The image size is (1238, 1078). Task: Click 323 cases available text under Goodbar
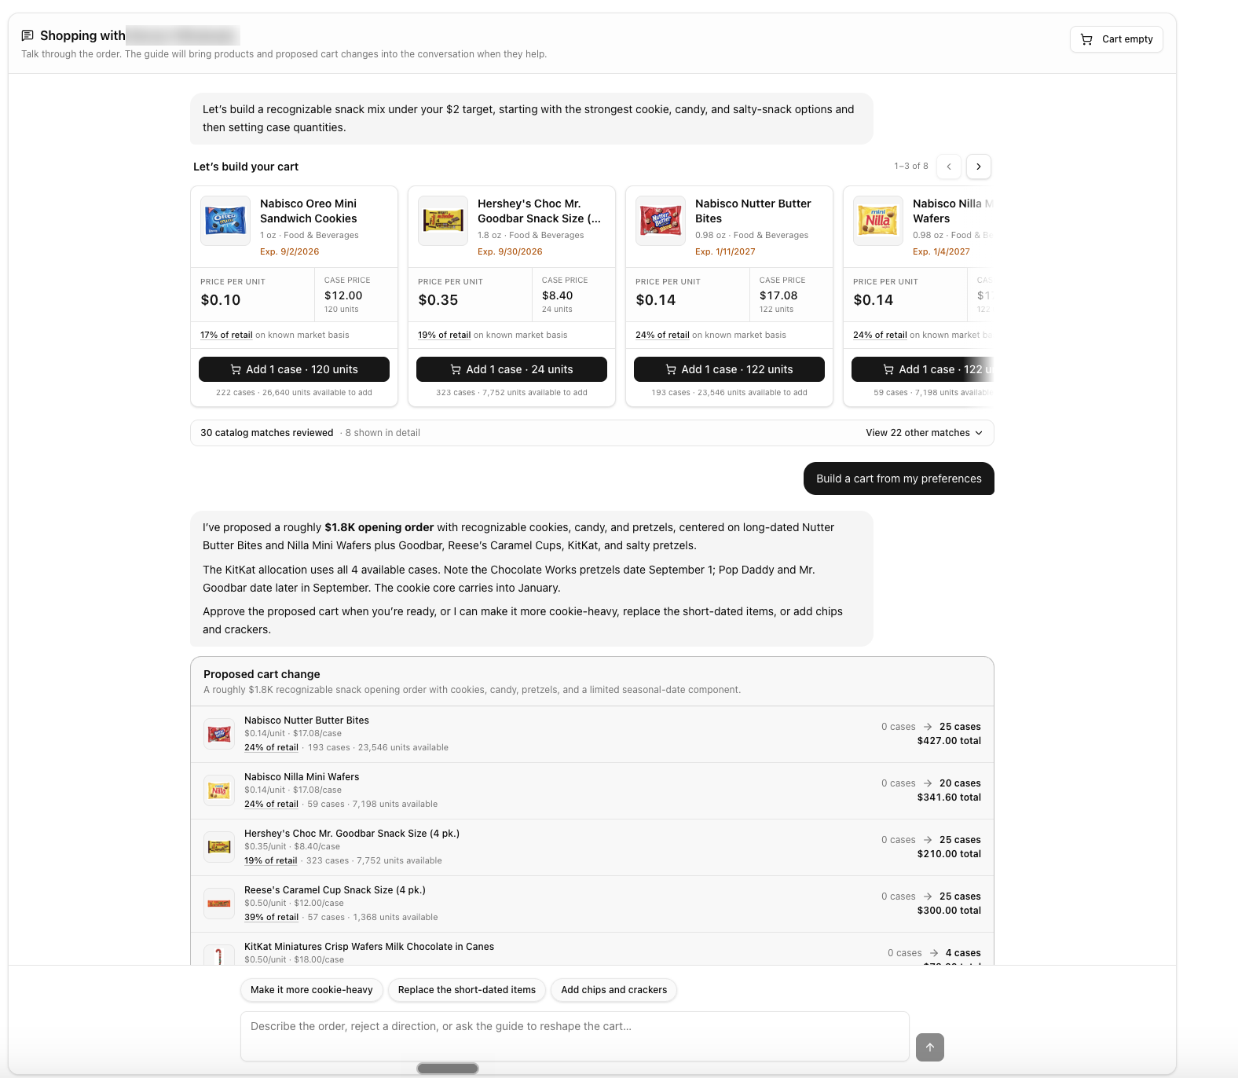[511, 393]
